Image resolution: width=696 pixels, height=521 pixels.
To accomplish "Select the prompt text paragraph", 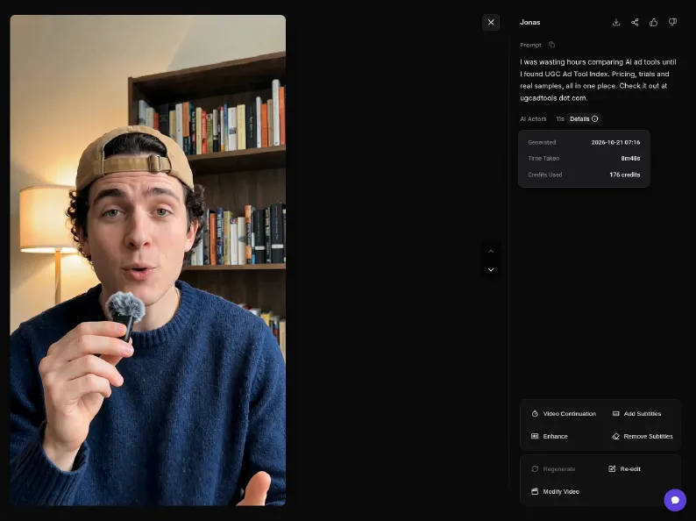I will coord(598,80).
